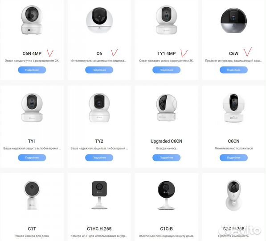Click Подробнее button under C6N 4MP
Viewport: 266px width, 241px height.
tap(32, 70)
